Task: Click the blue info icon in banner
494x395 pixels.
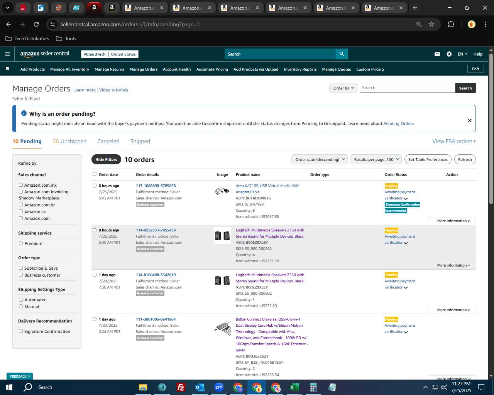Action: pyautogui.click(x=24, y=113)
